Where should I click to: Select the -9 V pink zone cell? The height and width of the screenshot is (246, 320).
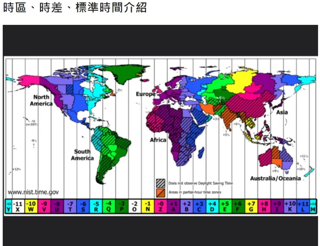44,206
